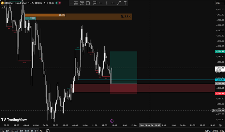This screenshot has height=132, width=225.
Task: Open the purple lightning flash icon
Action: 112,121
